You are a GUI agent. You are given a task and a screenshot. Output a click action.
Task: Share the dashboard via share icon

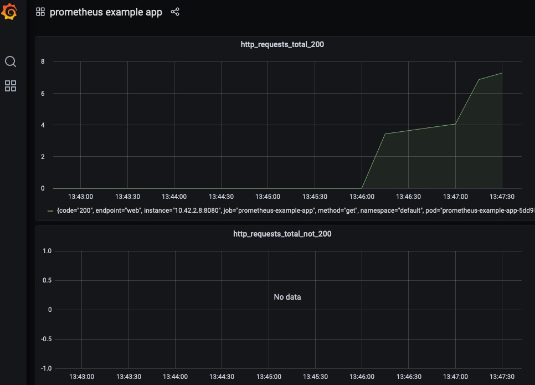(175, 12)
